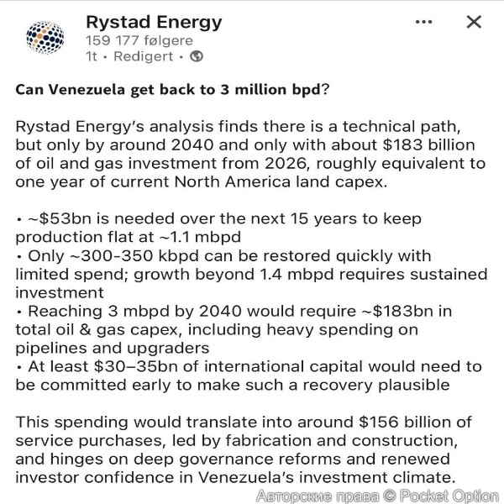
Task: Open the Rystad Energy profile name
Action: point(154,22)
